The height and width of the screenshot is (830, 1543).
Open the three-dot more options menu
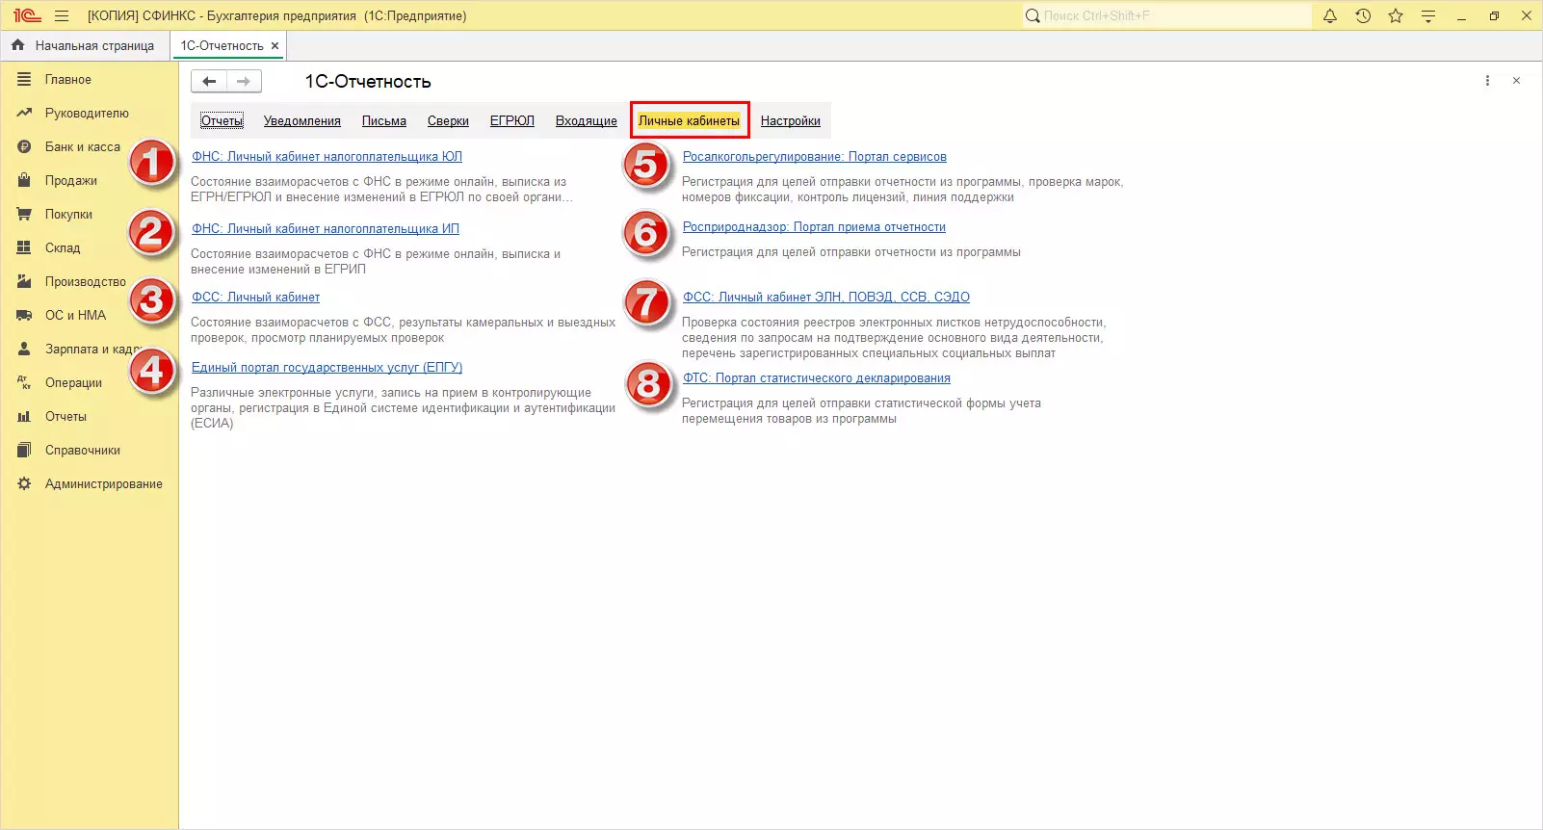tap(1487, 81)
